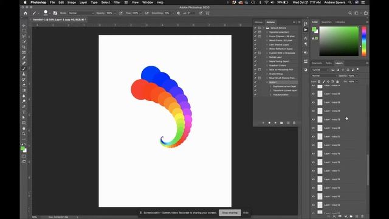Open the Layers panel blend mode dropdown
Image resolution: width=389 pixels, height=219 pixels.
click(324, 75)
